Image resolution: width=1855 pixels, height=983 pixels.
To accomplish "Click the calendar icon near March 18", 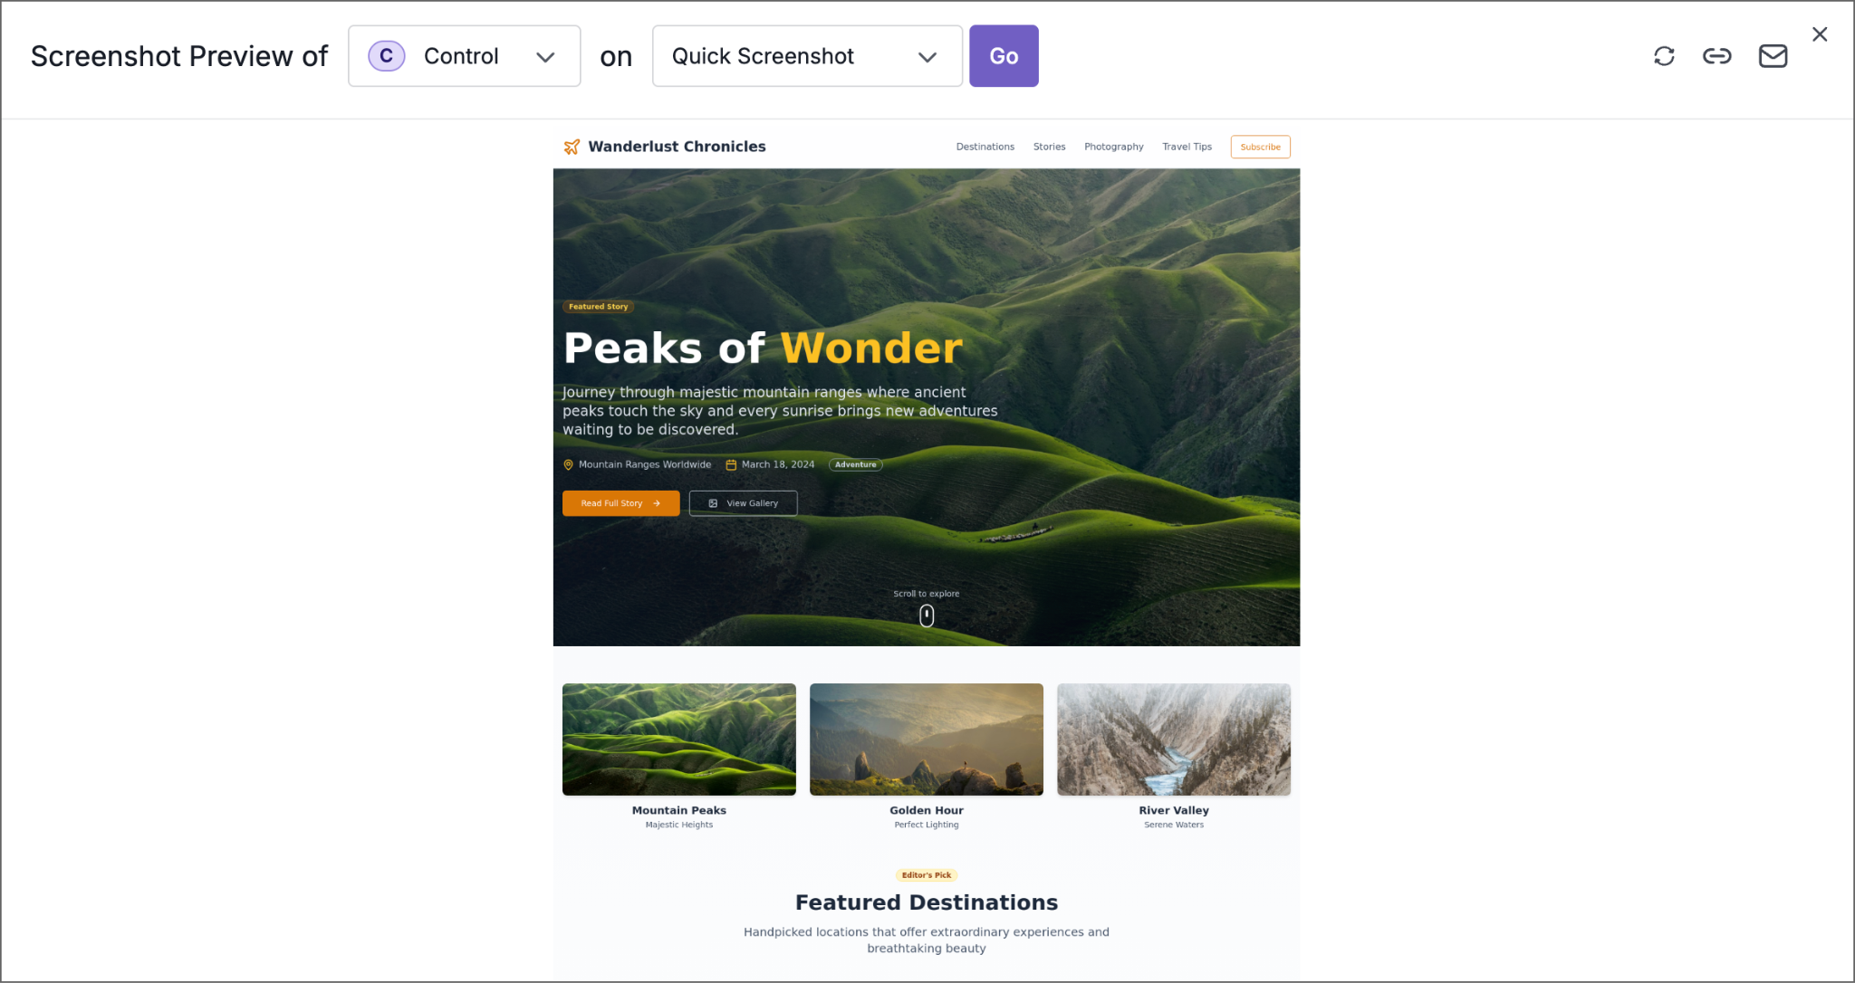I will pos(731,465).
